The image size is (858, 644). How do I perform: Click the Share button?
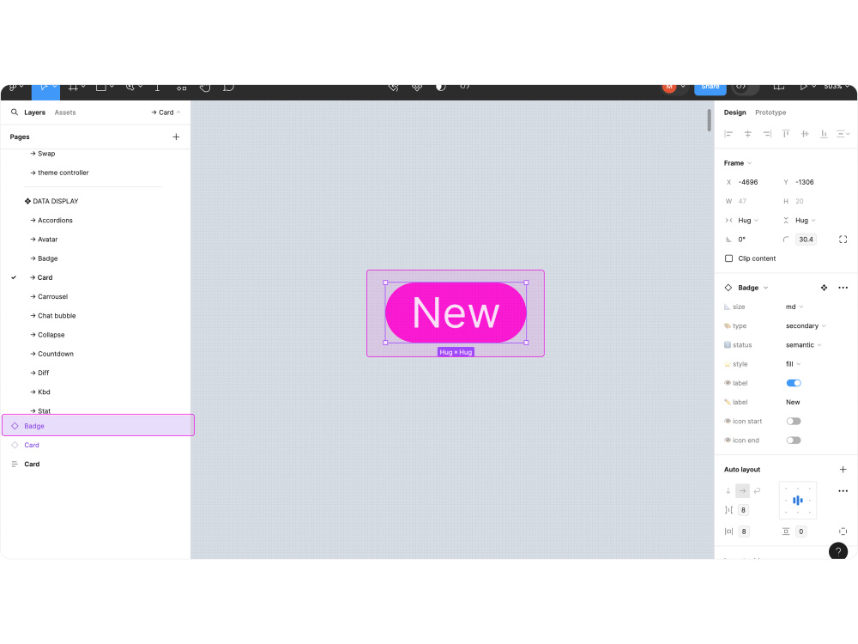[x=710, y=88]
